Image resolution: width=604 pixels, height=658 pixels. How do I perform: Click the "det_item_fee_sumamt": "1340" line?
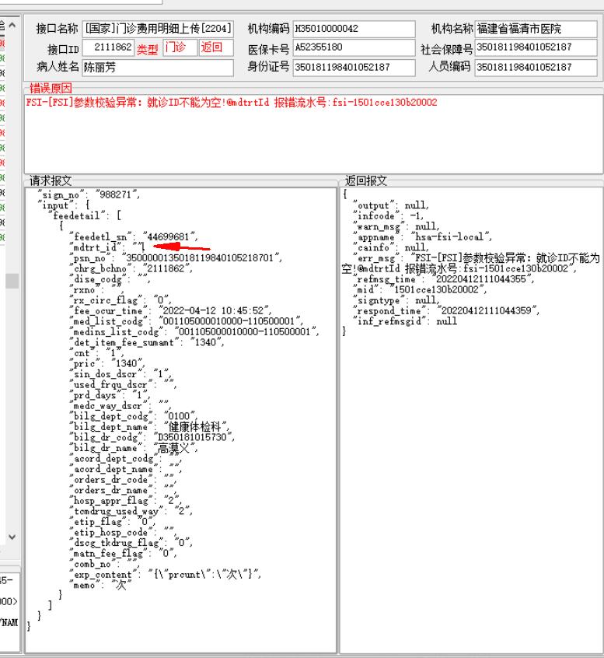(x=147, y=342)
